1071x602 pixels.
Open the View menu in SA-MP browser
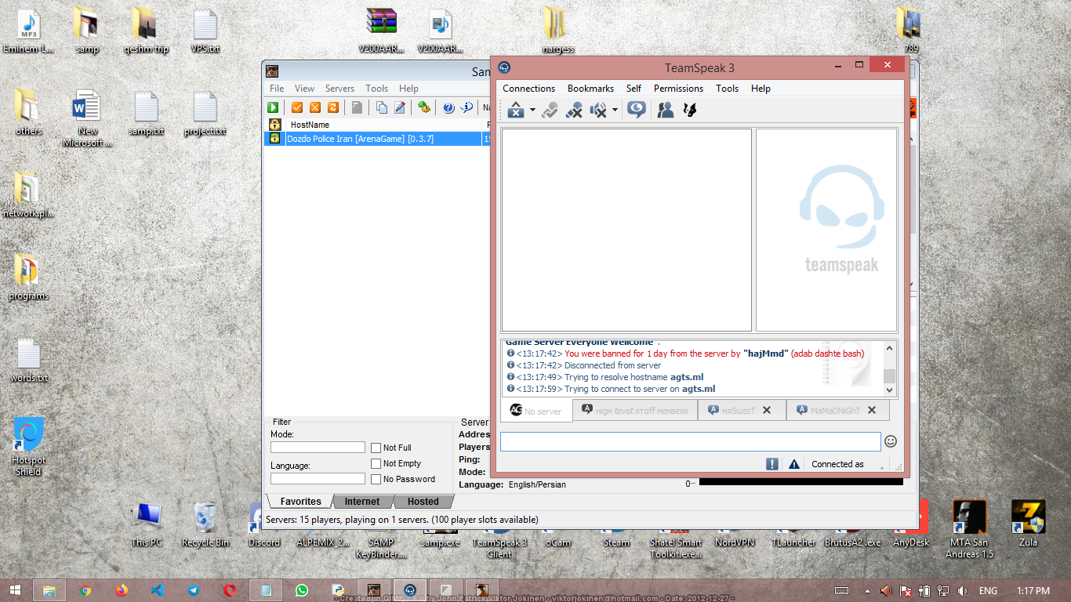tap(304, 89)
